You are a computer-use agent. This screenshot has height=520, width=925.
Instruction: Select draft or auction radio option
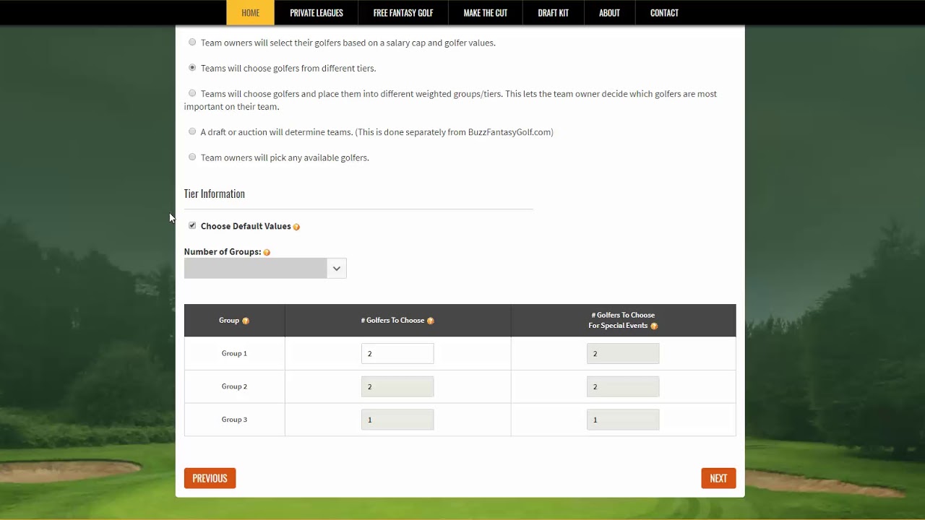[192, 131]
